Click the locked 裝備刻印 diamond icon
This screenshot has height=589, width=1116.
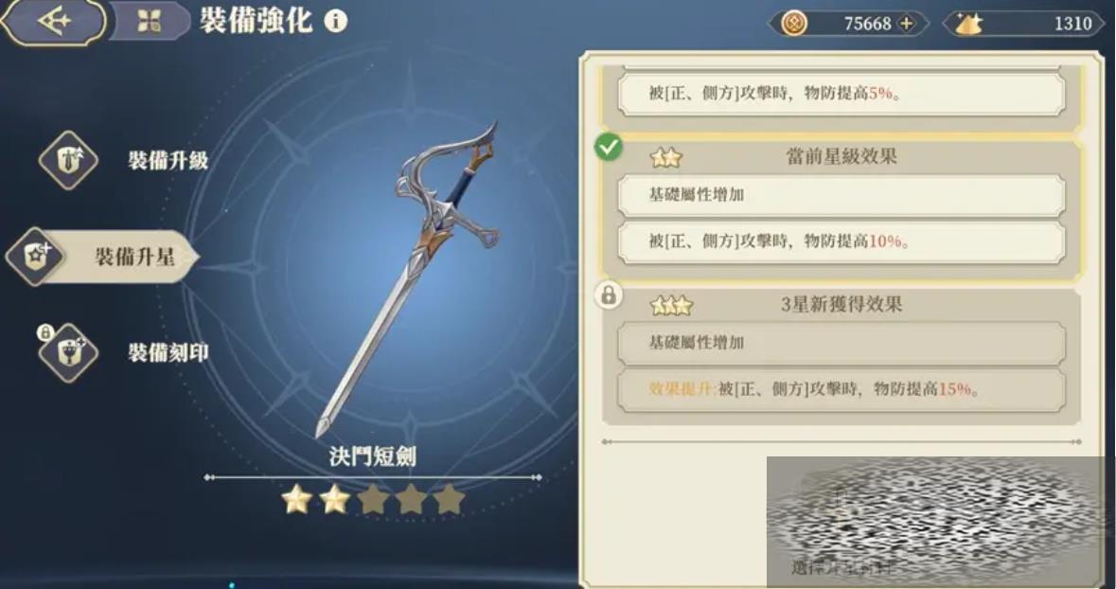pyautogui.click(x=68, y=352)
